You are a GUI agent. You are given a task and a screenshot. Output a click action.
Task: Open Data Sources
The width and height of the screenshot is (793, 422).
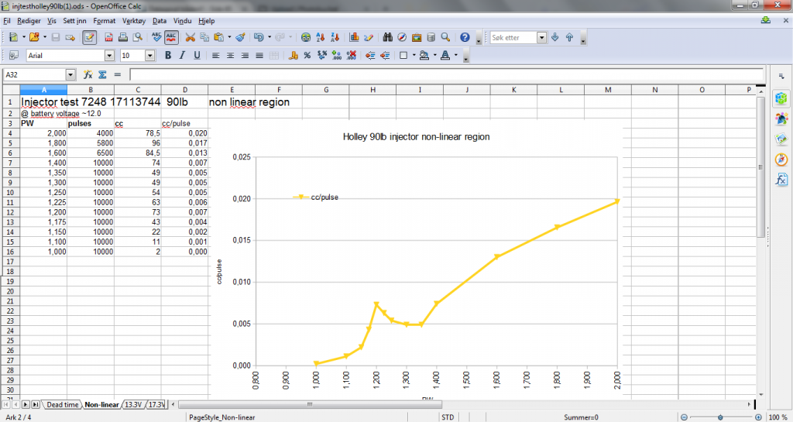[431, 37]
